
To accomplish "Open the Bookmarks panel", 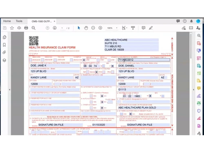I will pos(4,45).
